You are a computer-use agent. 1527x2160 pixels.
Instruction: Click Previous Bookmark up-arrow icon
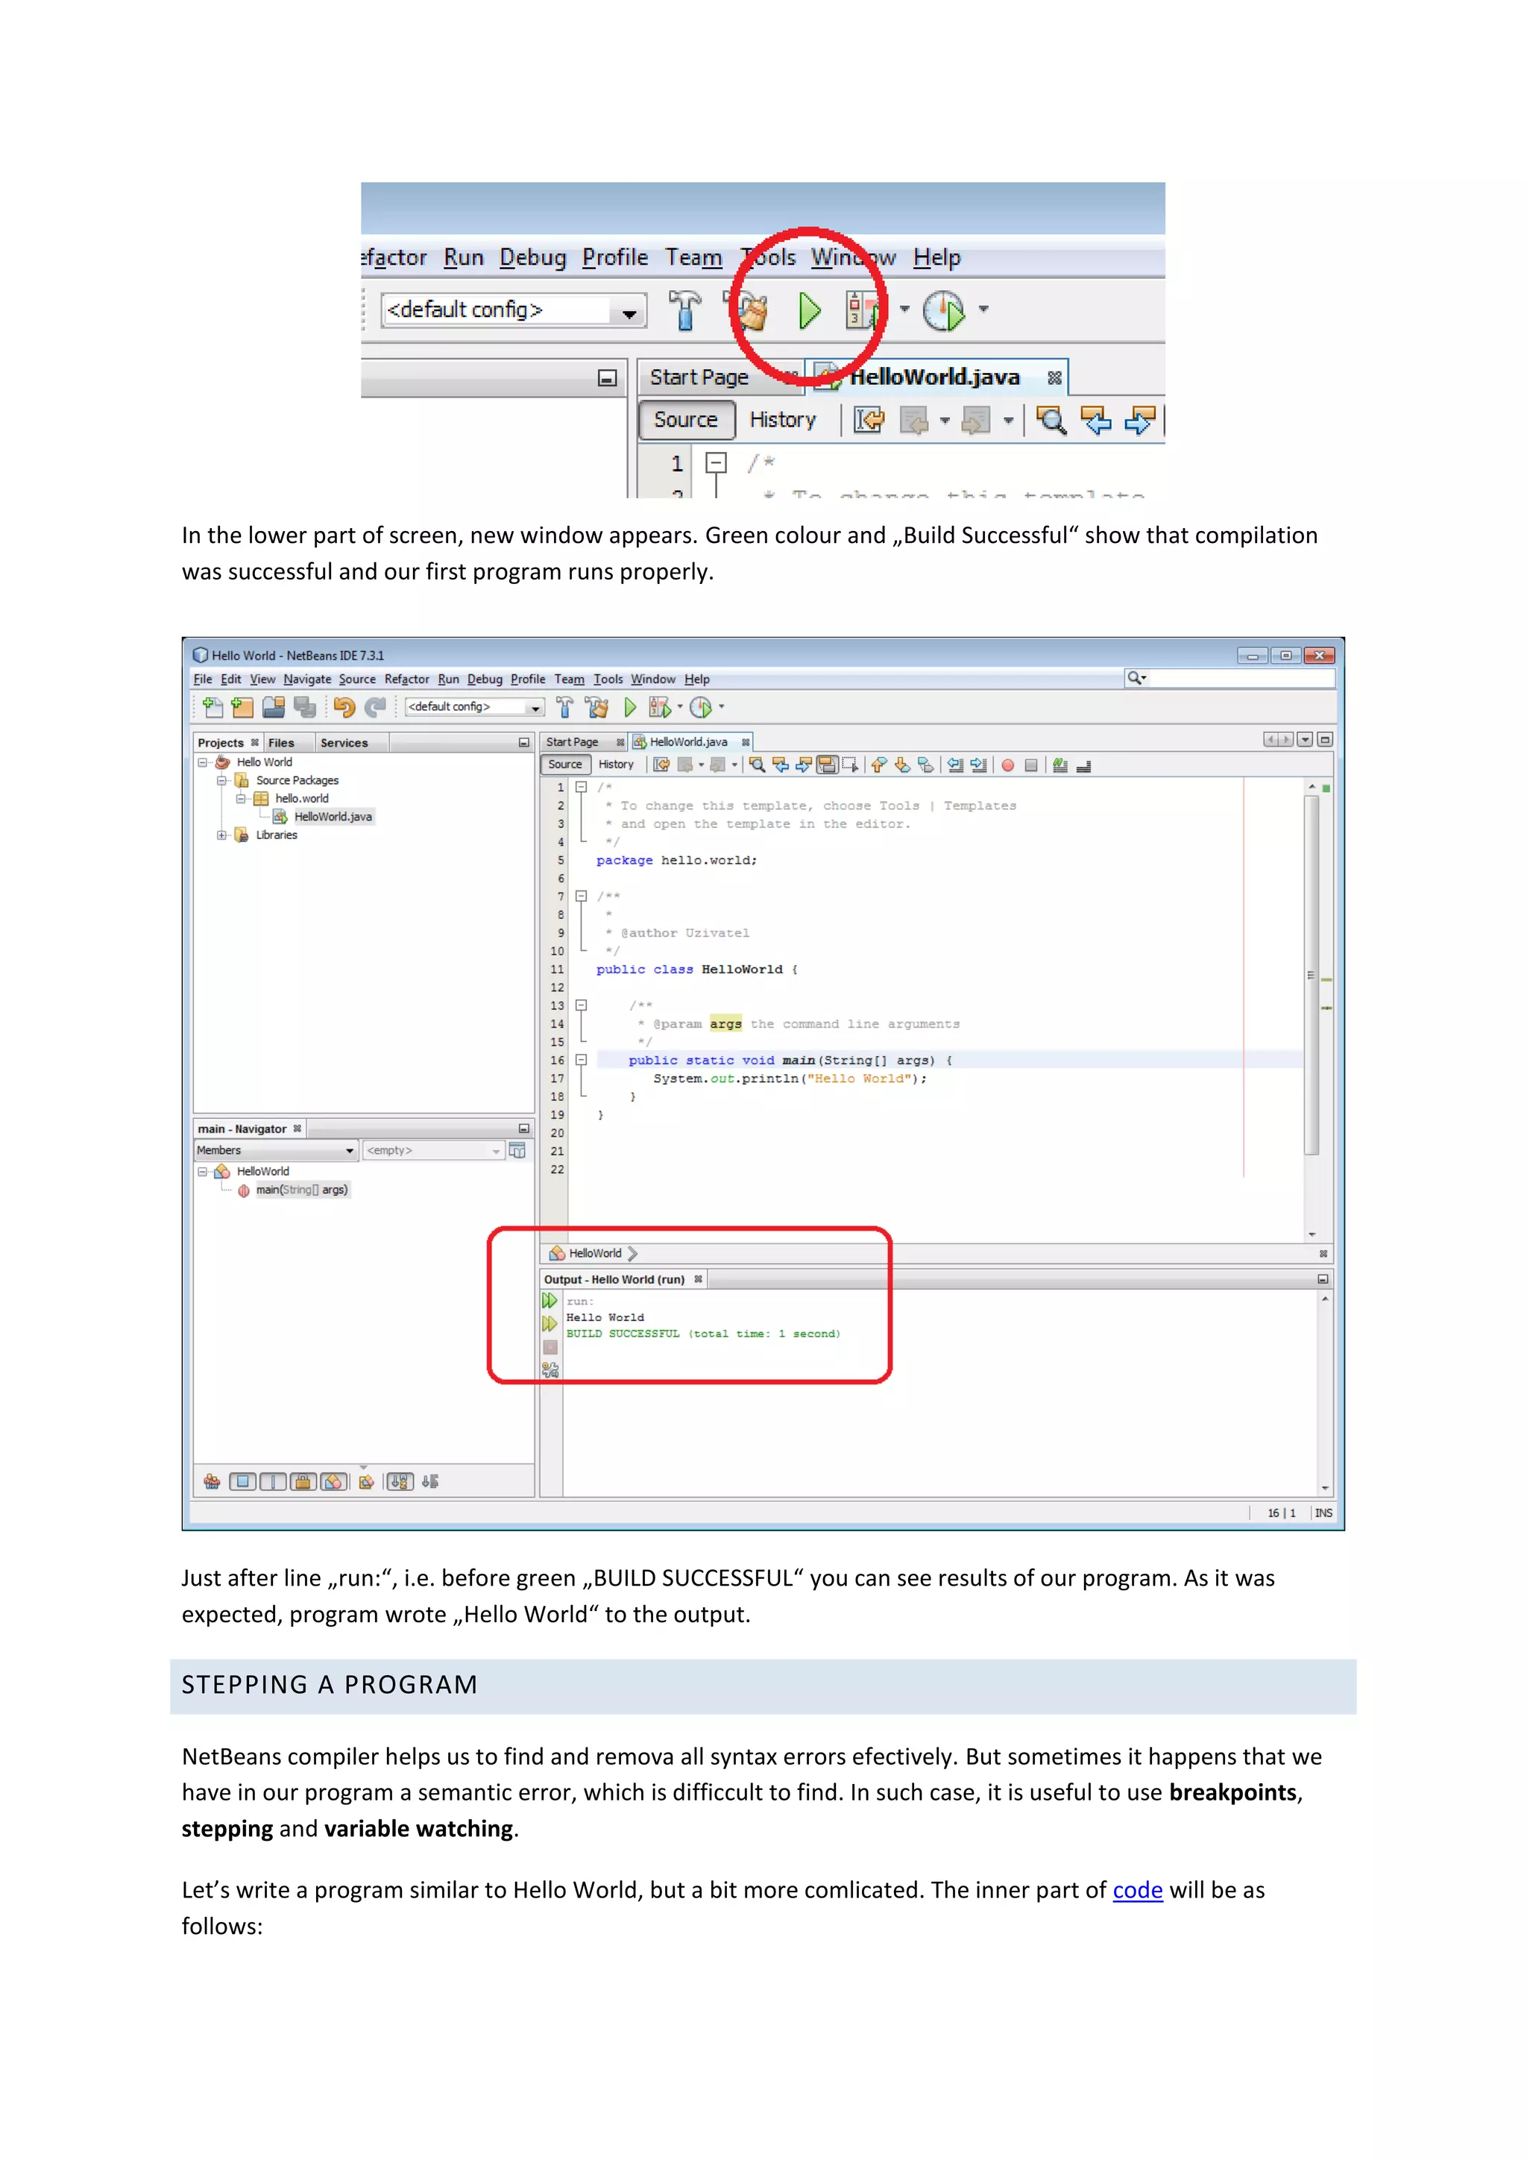(879, 765)
